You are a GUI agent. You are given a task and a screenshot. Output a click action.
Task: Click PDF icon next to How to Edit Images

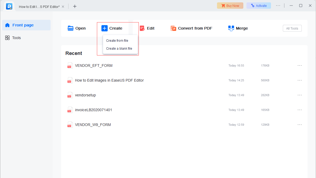70,80
